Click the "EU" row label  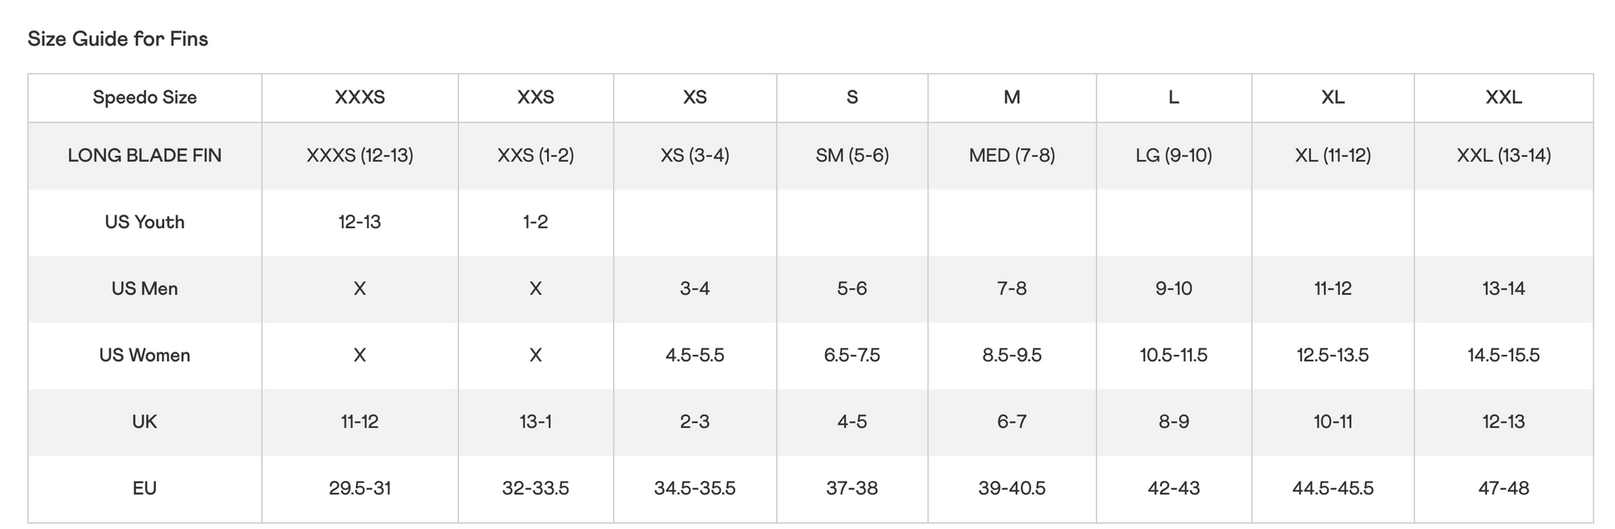tap(144, 488)
